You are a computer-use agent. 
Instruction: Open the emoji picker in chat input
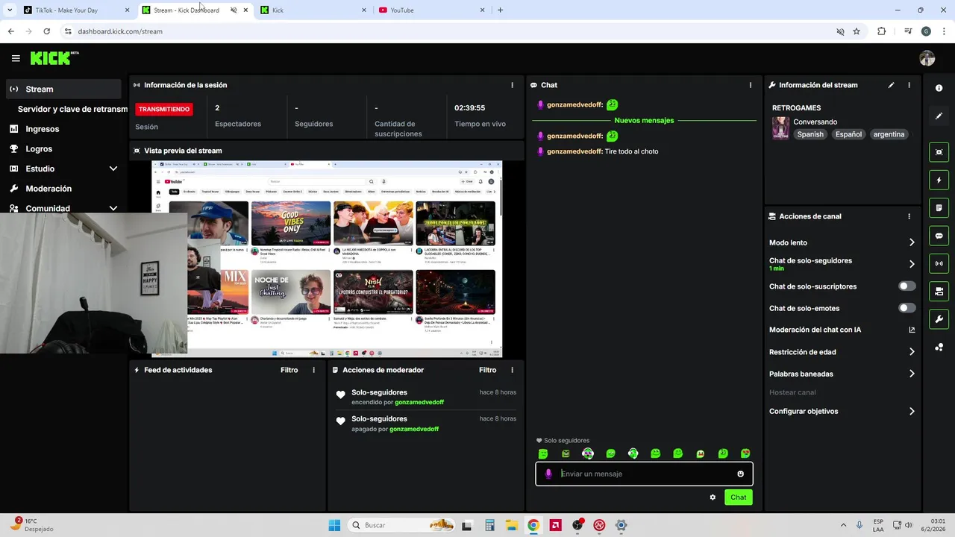[740, 474]
